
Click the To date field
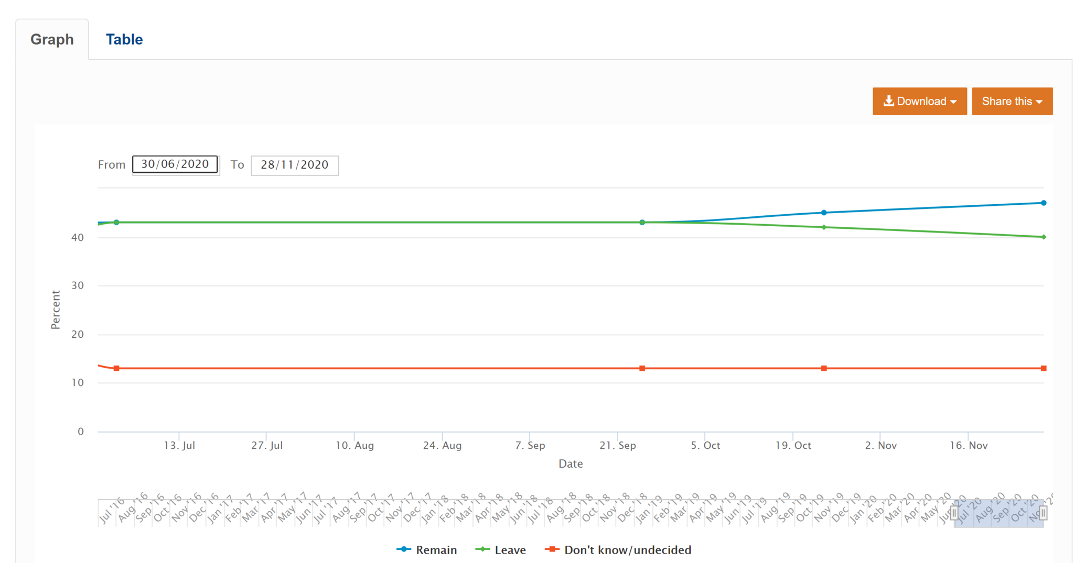click(294, 165)
